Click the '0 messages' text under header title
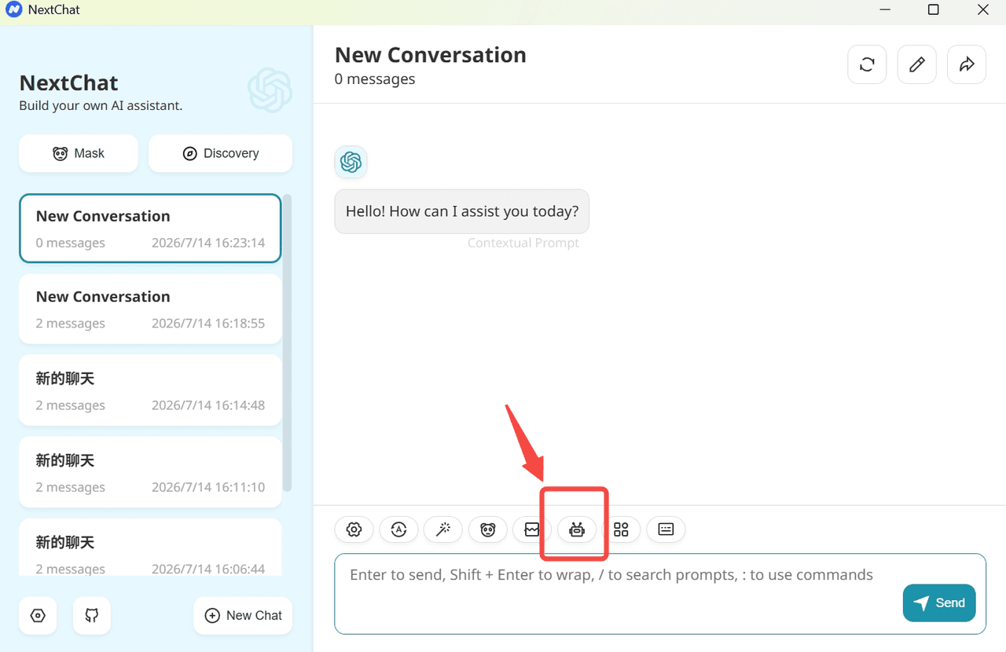Screen dimensions: 1006x652 [375, 79]
